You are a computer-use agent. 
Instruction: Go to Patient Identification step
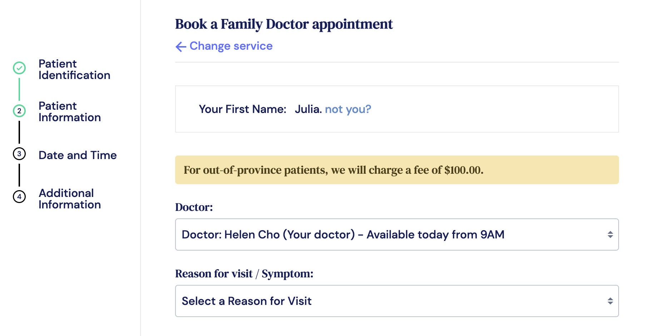coord(74,69)
